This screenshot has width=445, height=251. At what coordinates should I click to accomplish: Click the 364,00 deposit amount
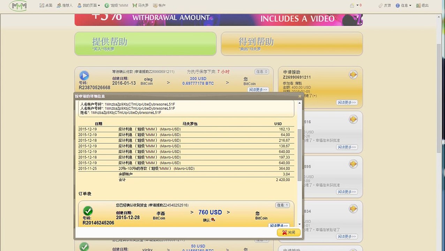pos(284,169)
